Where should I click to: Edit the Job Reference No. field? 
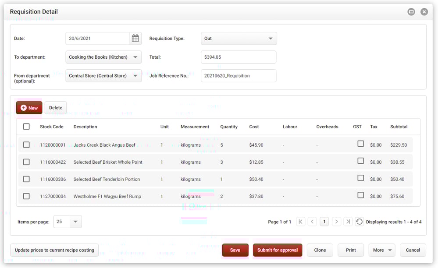[239, 75]
